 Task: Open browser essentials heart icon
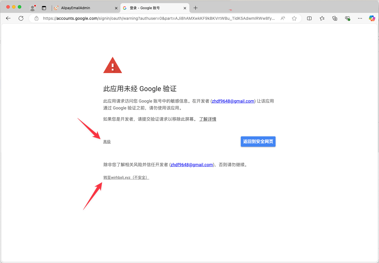pyautogui.click(x=347, y=18)
